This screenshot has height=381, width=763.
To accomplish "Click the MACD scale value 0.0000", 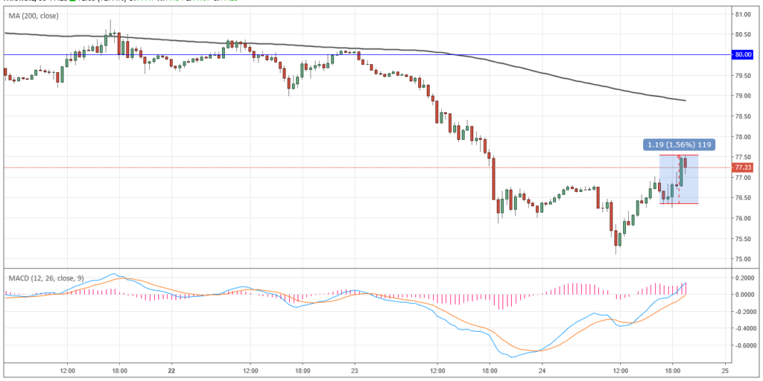I will coord(745,295).
